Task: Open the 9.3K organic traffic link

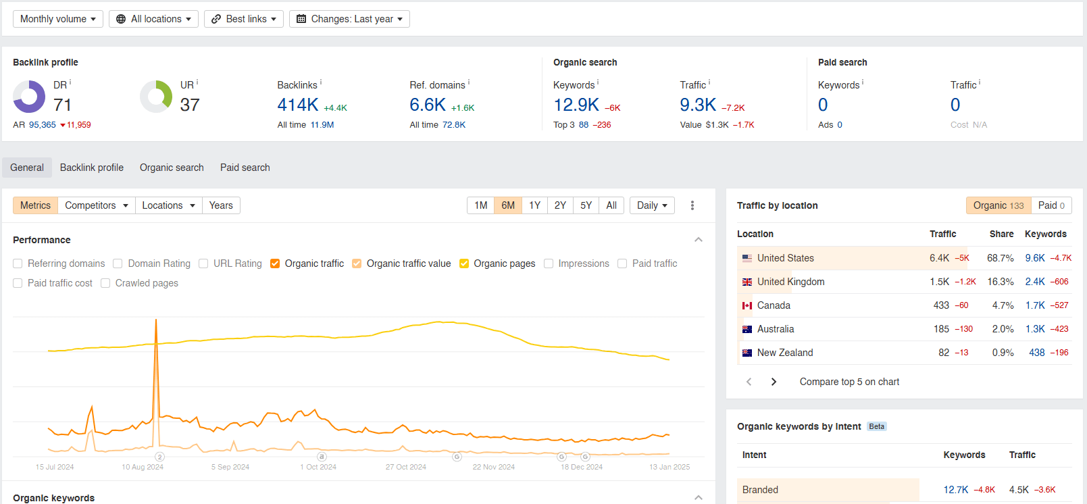Action: tap(698, 105)
